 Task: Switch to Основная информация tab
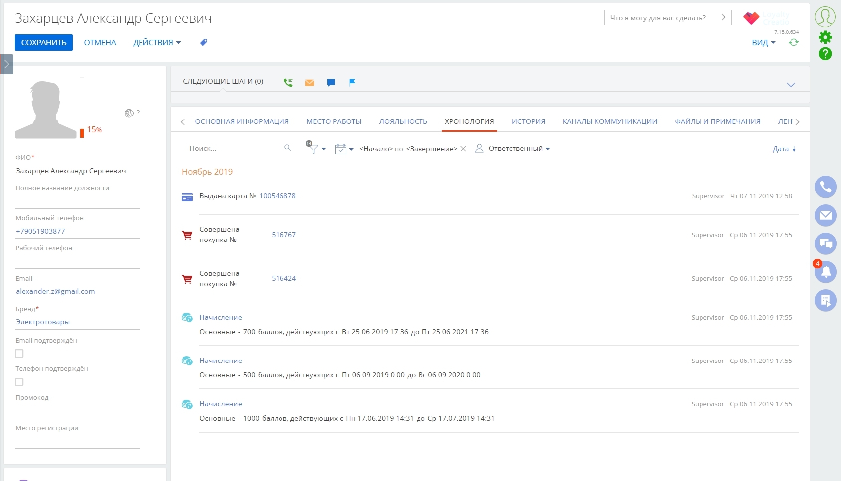[x=242, y=121]
